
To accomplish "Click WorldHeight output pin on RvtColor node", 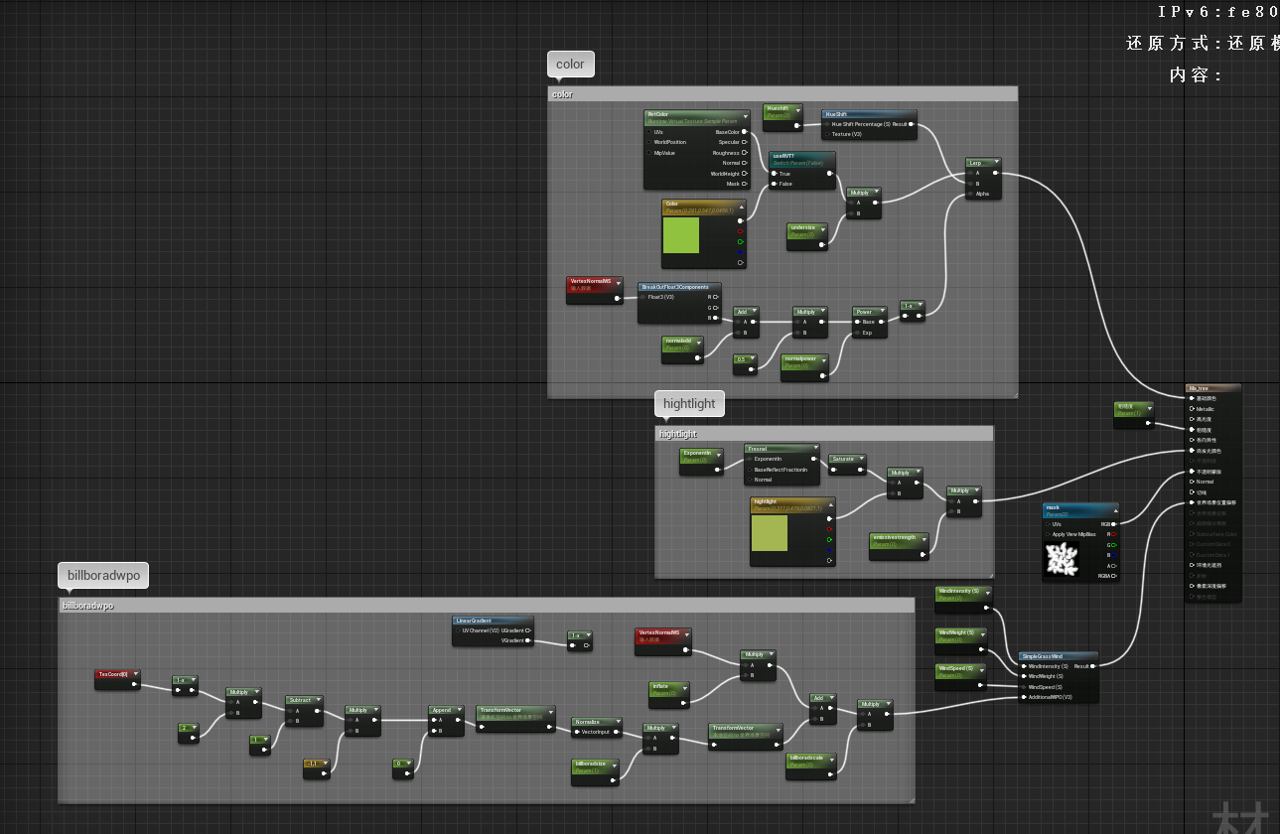I will tap(745, 174).
